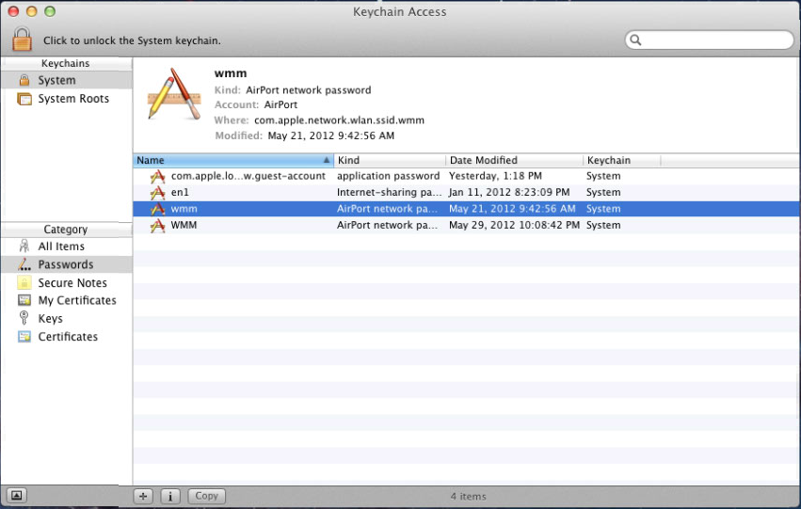Show the All Items category
This screenshot has width=801, height=509.
67,247
